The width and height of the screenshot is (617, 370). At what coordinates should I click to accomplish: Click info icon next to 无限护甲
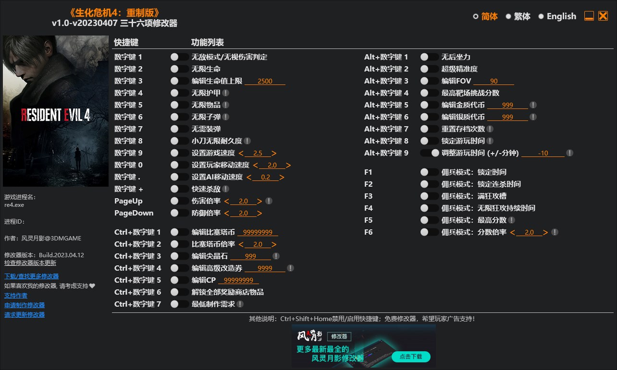click(x=225, y=93)
